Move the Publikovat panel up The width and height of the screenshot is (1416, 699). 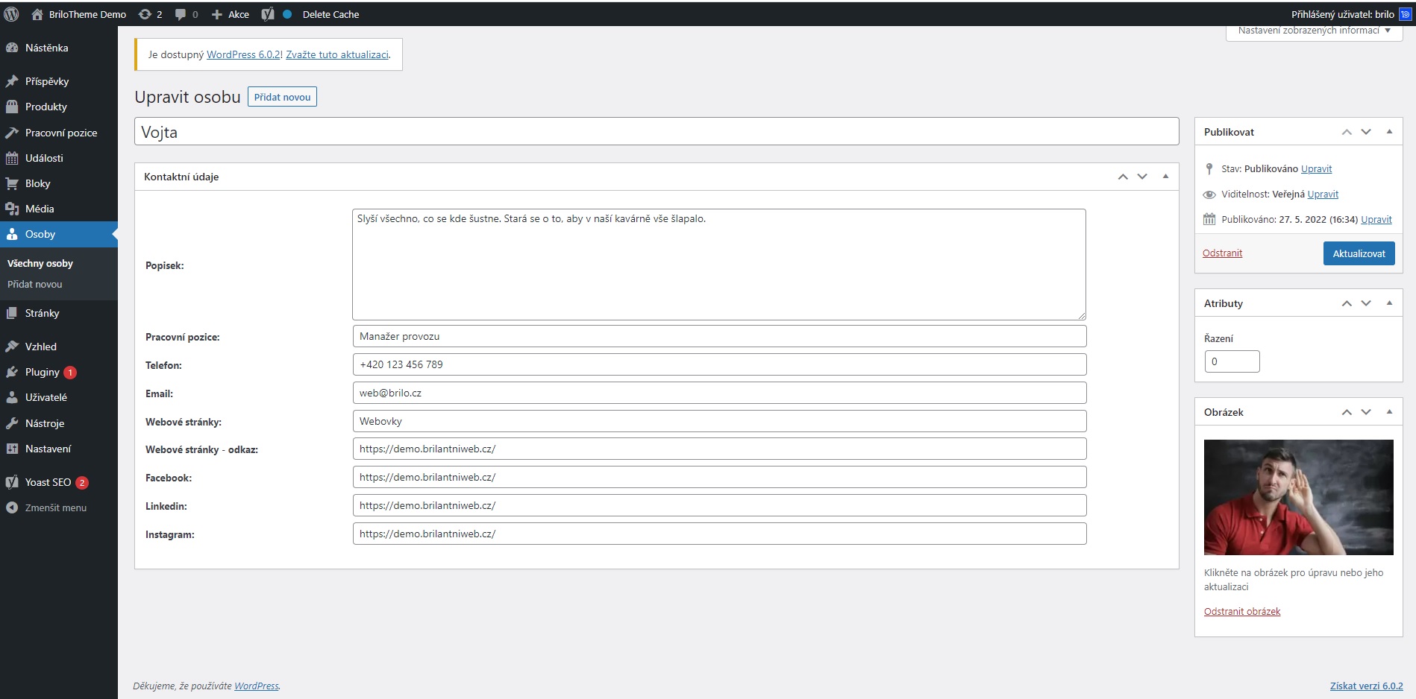(1347, 132)
